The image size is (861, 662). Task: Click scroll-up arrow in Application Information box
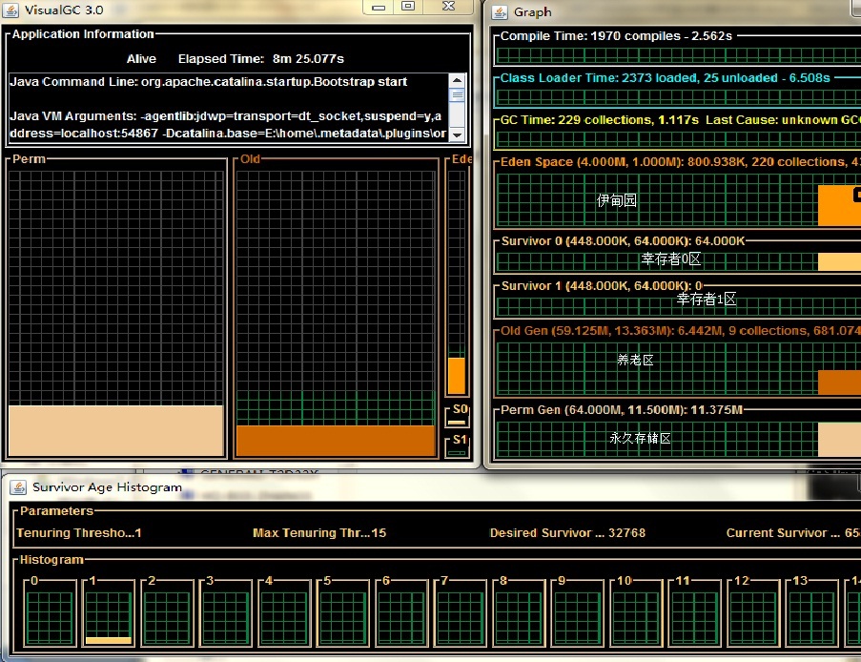(x=457, y=82)
